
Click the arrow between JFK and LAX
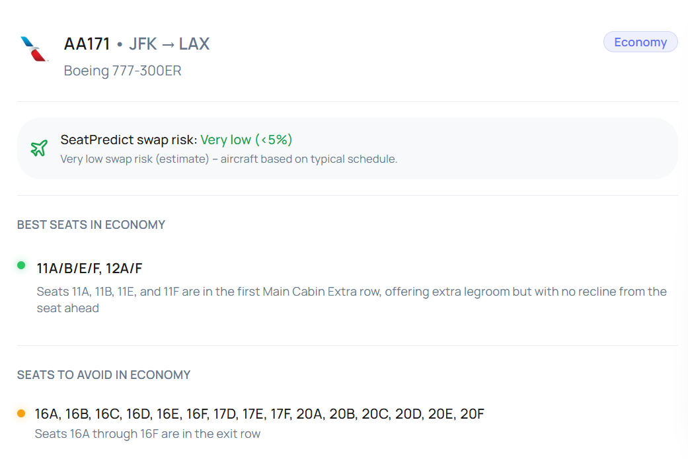point(169,44)
